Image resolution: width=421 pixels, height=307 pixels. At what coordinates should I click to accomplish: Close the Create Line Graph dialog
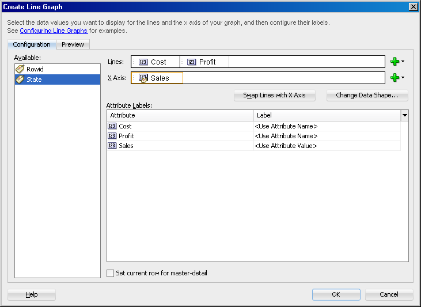(413, 7)
